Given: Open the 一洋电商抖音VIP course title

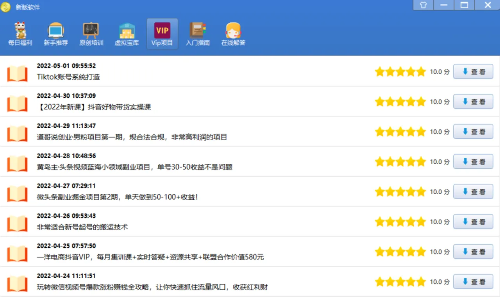Looking at the screenshot, I should coord(150,257).
